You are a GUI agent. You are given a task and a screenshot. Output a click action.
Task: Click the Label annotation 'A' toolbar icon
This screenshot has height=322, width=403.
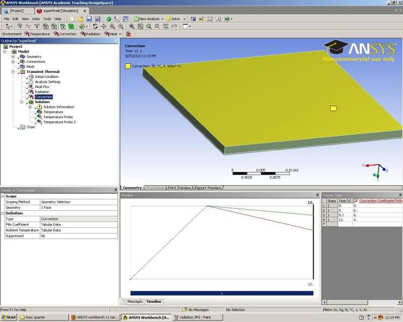pyautogui.click(x=218, y=19)
